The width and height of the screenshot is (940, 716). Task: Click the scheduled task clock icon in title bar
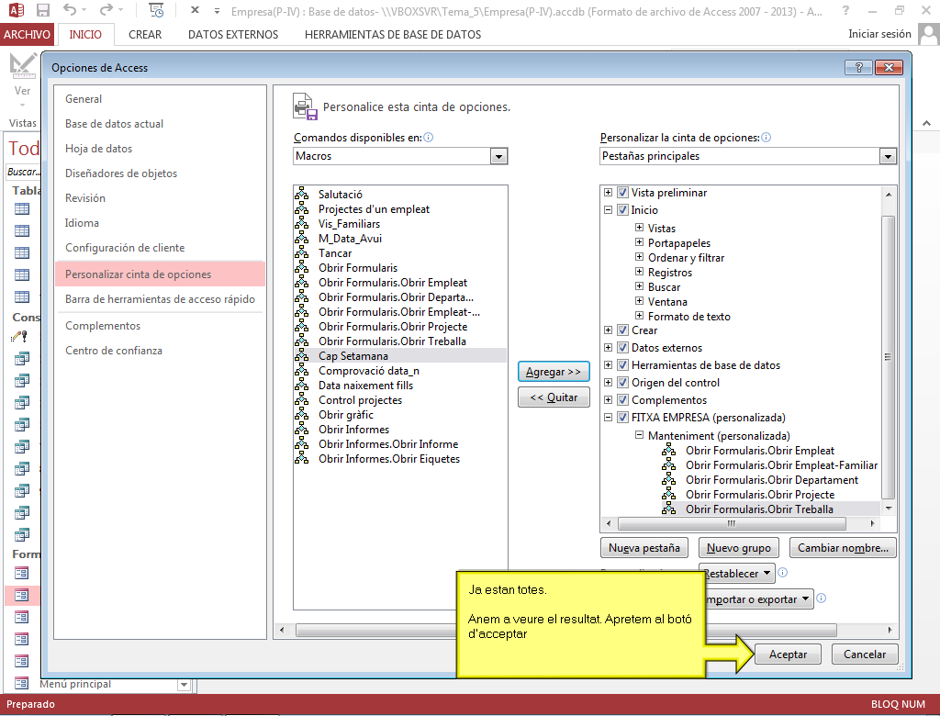coord(156,10)
